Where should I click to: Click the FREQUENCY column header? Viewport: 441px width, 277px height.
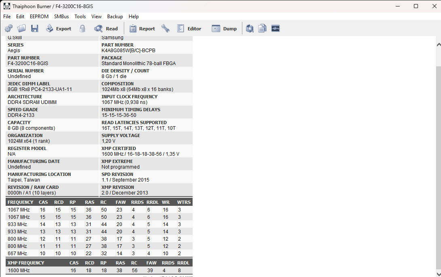(x=20, y=202)
